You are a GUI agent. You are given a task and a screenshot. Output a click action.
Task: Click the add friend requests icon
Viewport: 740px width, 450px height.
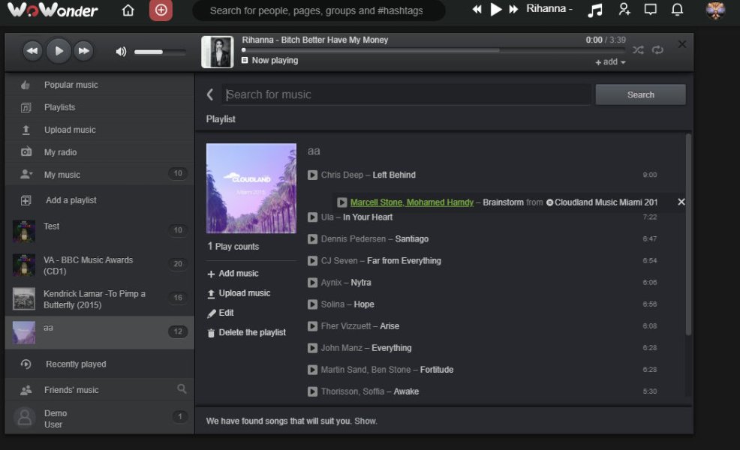pyautogui.click(x=624, y=10)
